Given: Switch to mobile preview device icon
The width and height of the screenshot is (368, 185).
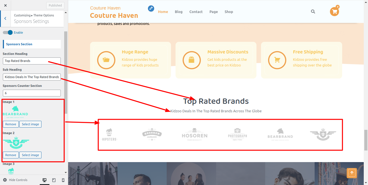Looking at the screenshot, I should (x=63, y=180).
